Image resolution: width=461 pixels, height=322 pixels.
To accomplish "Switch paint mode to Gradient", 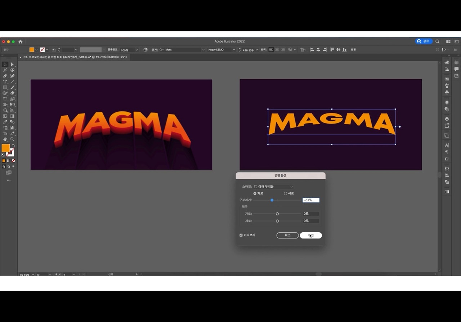I will (x=9, y=161).
